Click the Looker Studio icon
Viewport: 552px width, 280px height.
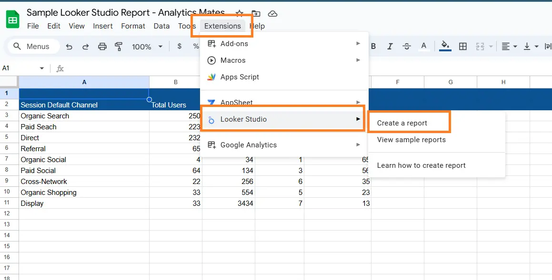click(x=211, y=120)
